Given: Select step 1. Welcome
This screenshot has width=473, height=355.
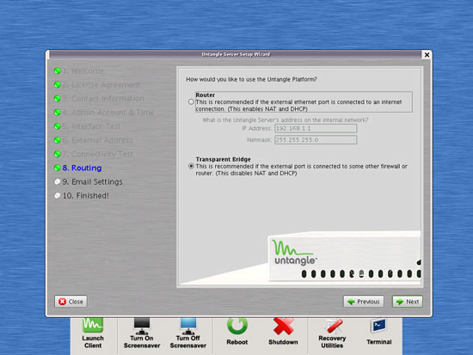Looking at the screenshot, I should (79, 70).
